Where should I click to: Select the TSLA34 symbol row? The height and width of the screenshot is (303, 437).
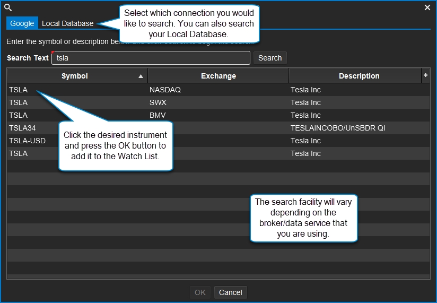22,128
